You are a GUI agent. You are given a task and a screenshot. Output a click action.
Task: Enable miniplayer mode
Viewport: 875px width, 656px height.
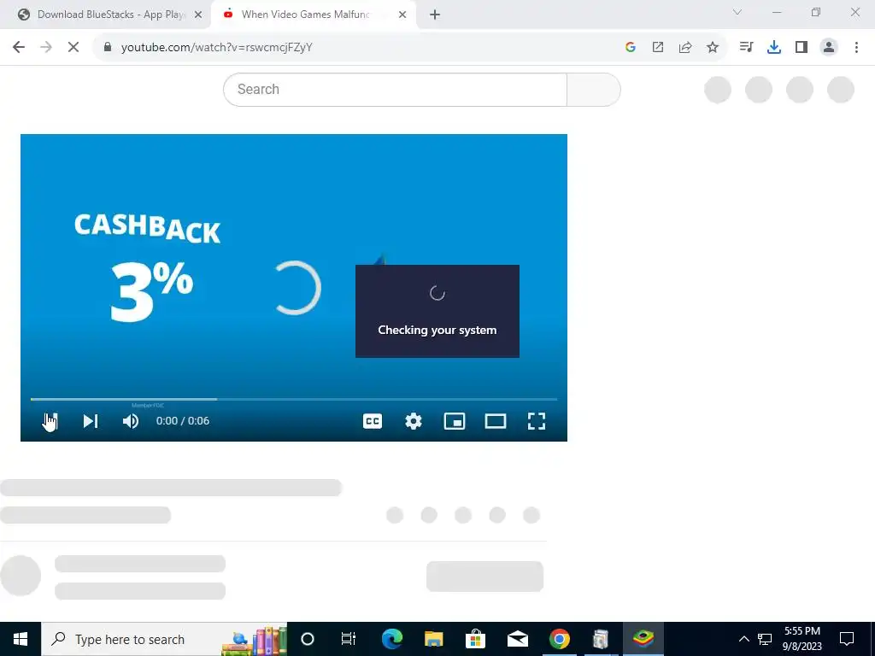(455, 421)
